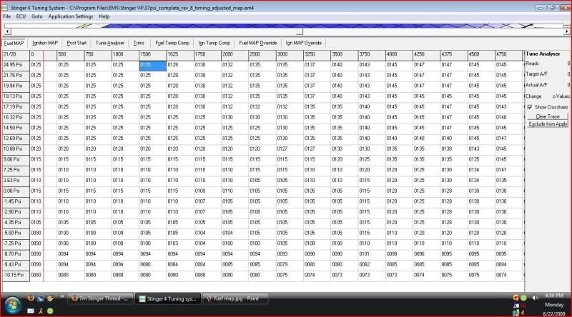Launch Firefox from the Quick Launch bar
Image resolution: width=572 pixels, height=317 pixels.
pyautogui.click(x=31, y=298)
